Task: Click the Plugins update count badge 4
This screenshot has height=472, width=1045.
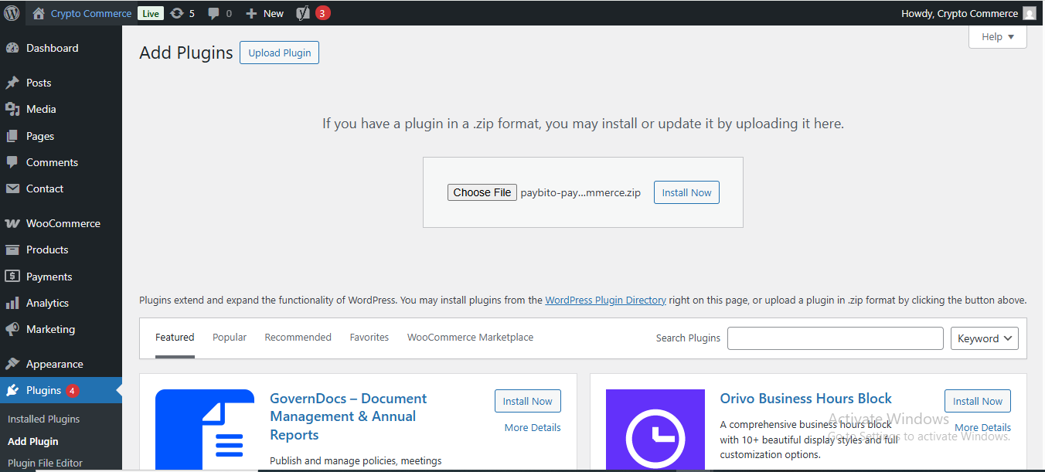Action: (x=73, y=391)
